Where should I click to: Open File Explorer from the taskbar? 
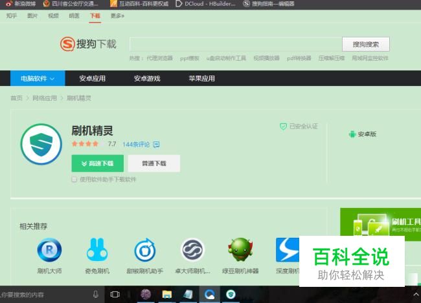click(166, 295)
